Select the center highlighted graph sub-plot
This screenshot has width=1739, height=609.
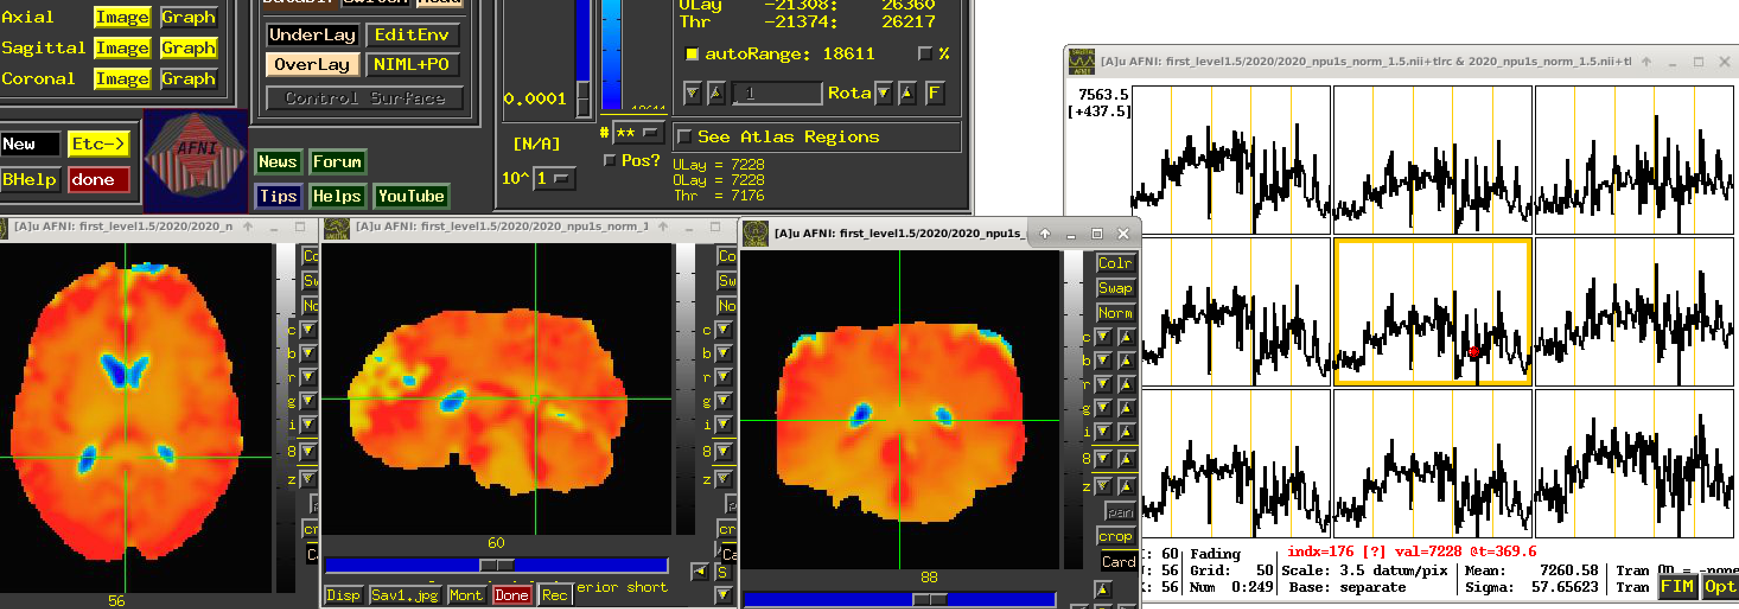click(1432, 313)
